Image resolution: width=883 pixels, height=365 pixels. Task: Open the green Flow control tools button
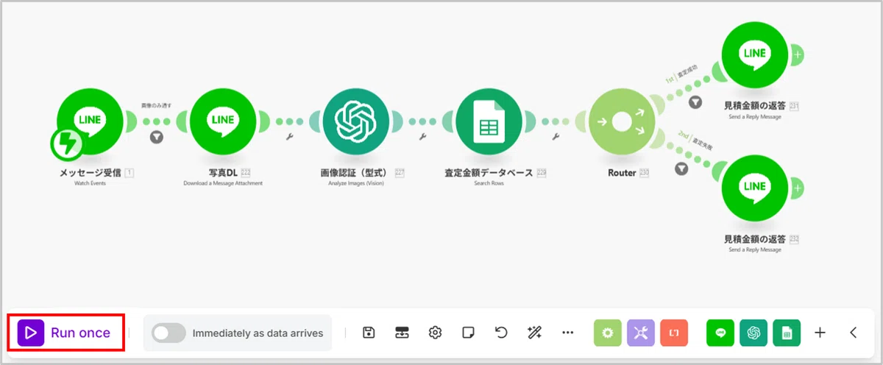click(608, 333)
